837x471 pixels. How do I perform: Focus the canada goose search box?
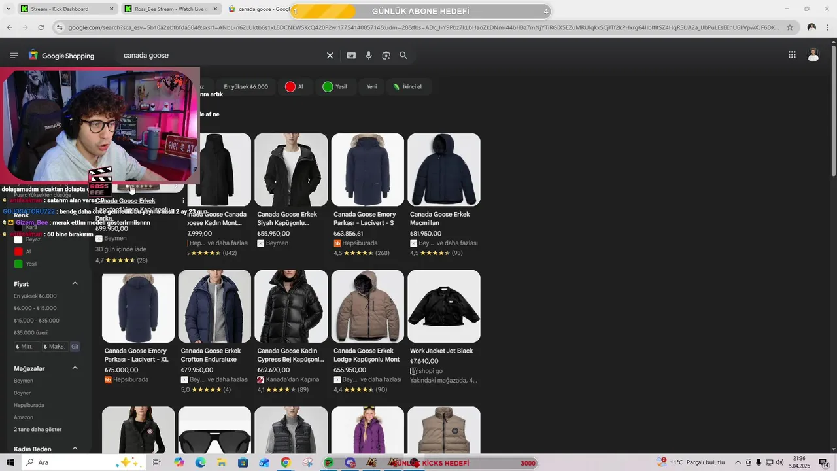222,56
